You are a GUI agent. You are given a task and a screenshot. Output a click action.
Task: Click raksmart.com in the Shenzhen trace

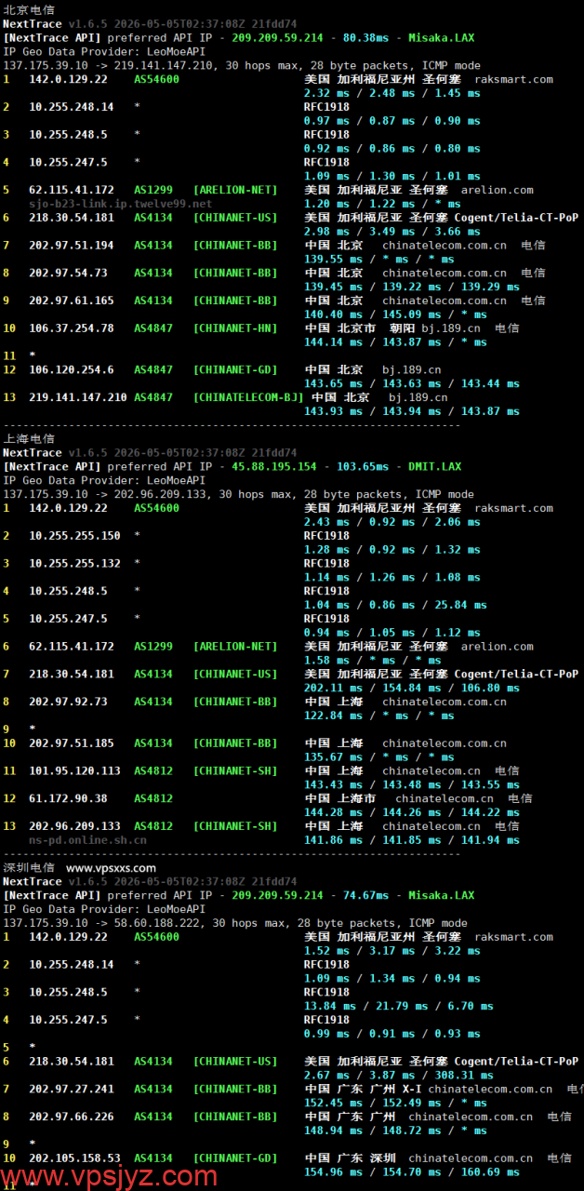click(x=513, y=937)
